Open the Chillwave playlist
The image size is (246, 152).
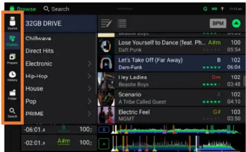coord(38,38)
